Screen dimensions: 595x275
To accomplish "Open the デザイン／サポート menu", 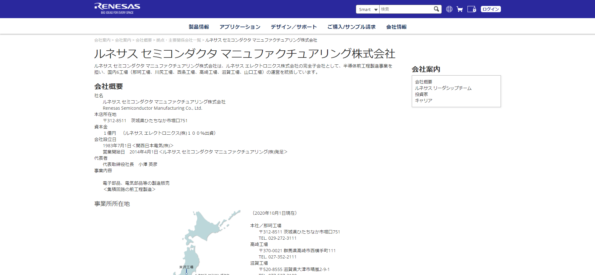I will coord(294,27).
